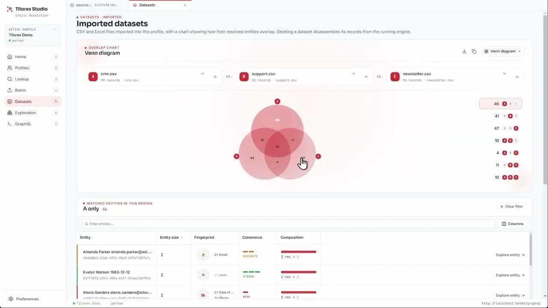The image size is (548, 308).
Task: Expand the support.csv dataset B selector
Action: 354,74
